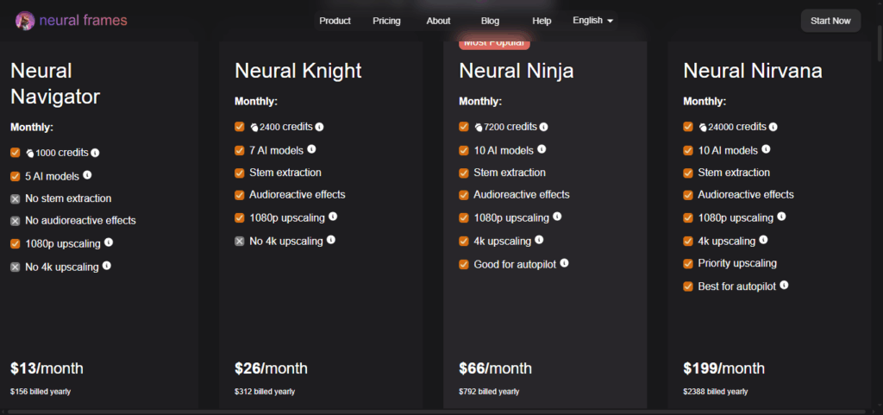Click info icon for Ninja 10 AI models
This screenshot has height=415, width=883.
pyautogui.click(x=542, y=149)
